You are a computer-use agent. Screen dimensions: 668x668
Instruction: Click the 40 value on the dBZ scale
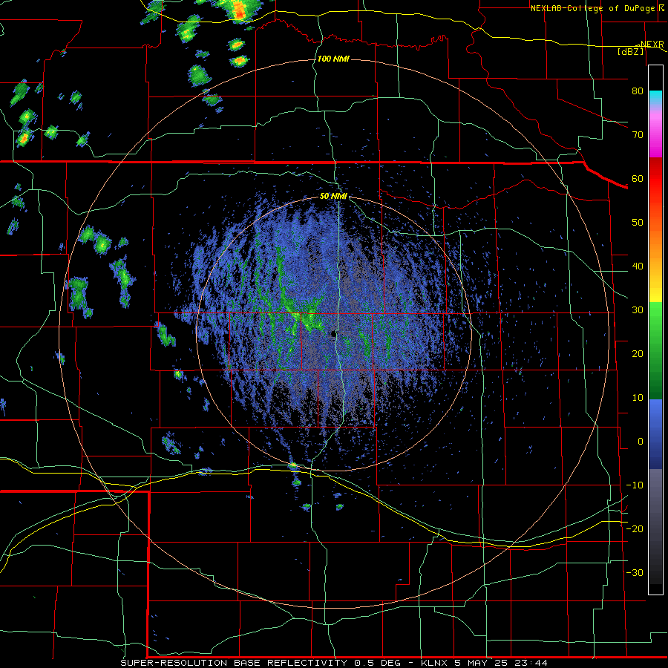638,266
